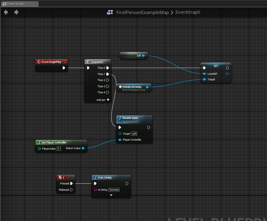Screen dimensions: 267x221
Task: Click the Then 1 execution pin
Action: coord(108,74)
